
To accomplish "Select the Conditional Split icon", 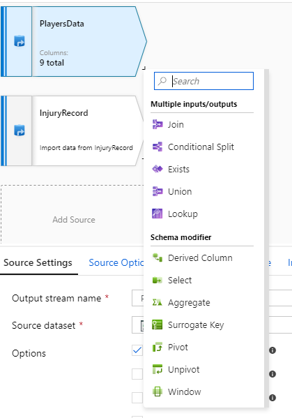I will coord(157,147).
